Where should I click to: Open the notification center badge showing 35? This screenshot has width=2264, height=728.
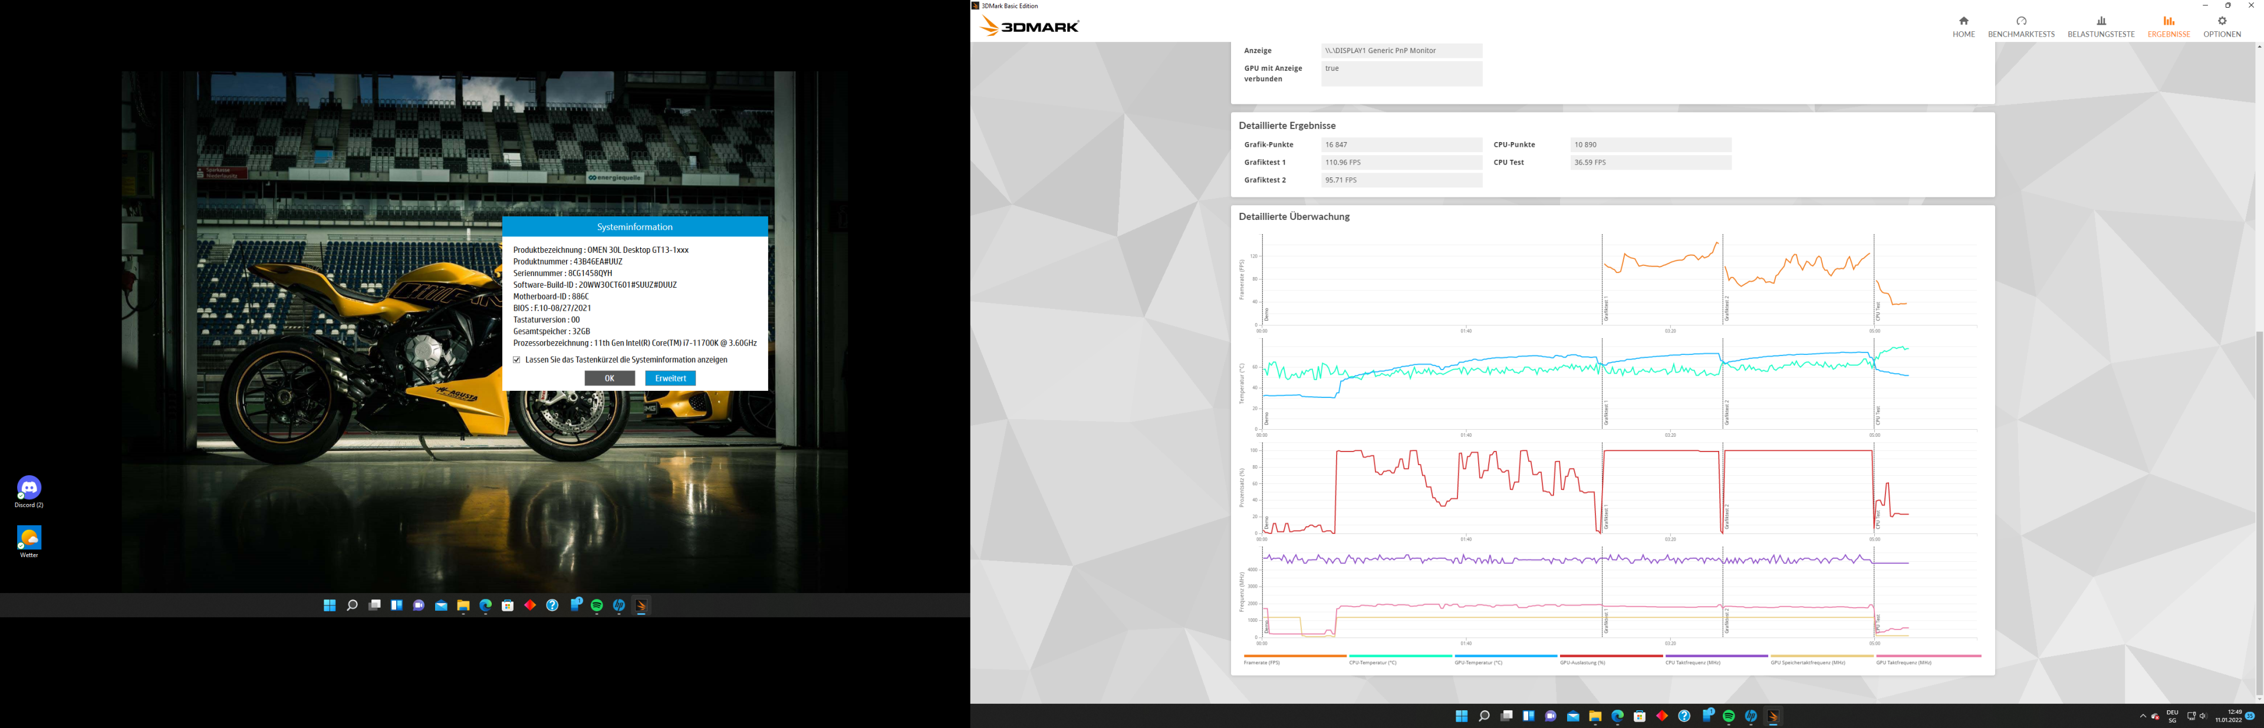click(2249, 716)
